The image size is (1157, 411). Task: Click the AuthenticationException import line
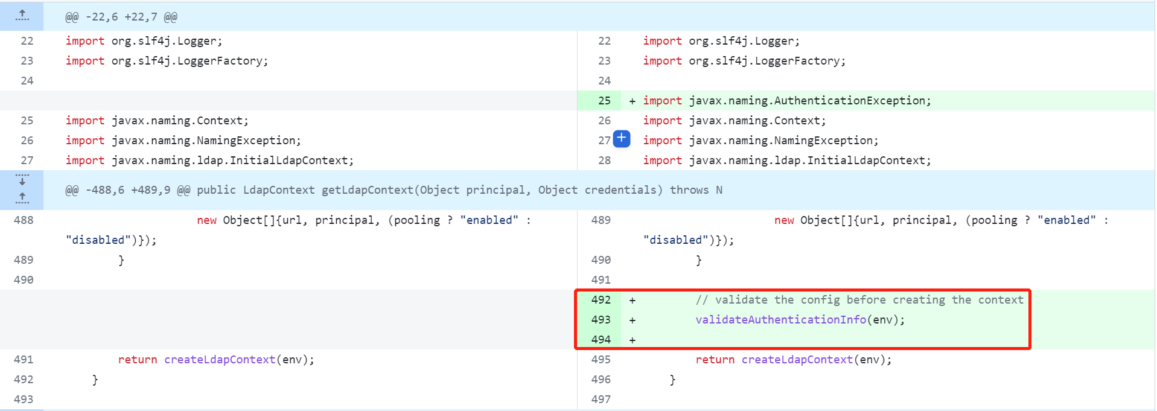point(786,101)
